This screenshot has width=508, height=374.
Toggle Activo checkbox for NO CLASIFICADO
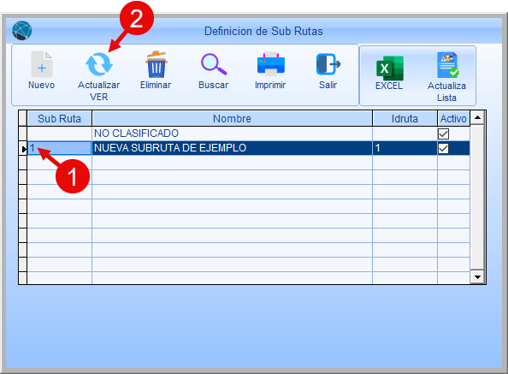tap(443, 134)
